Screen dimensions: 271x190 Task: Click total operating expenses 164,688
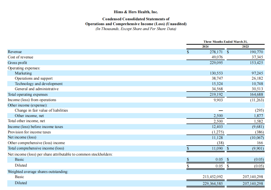point(256,94)
